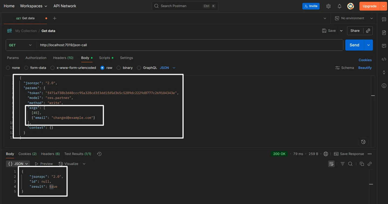The height and width of the screenshot is (204, 388).
Task: Open the response filter icon
Action: point(342,164)
